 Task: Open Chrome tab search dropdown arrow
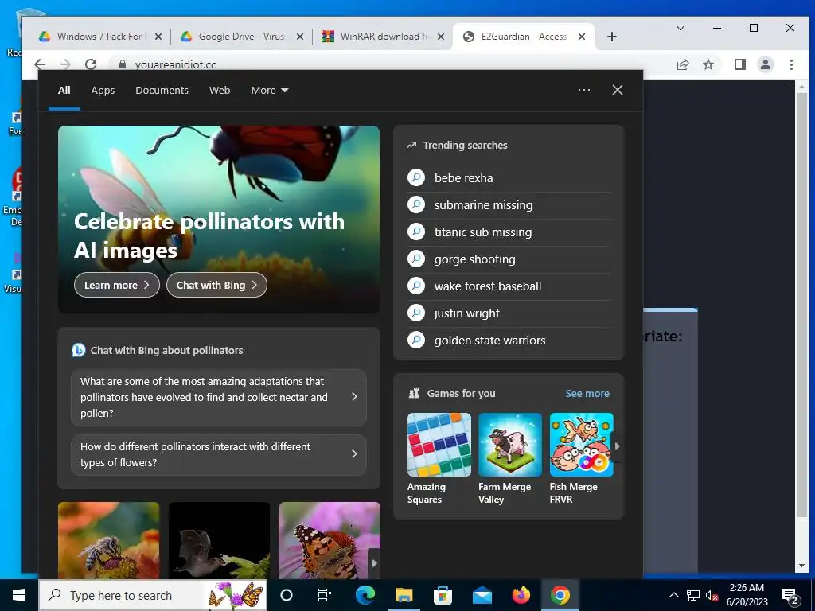pyautogui.click(x=680, y=28)
